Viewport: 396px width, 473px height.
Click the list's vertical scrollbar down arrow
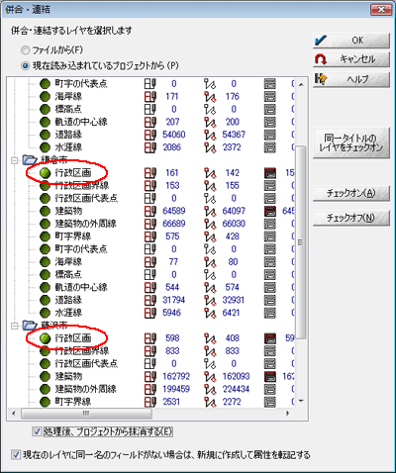pyautogui.click(x=301, y=401)
